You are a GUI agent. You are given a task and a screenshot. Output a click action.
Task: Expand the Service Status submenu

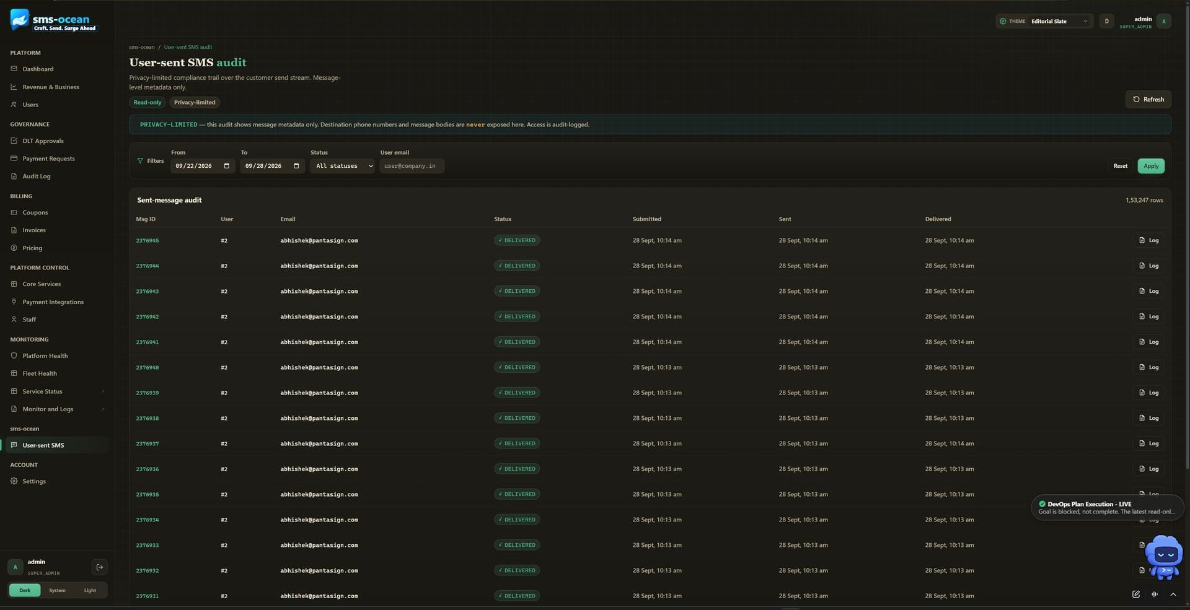103,391
